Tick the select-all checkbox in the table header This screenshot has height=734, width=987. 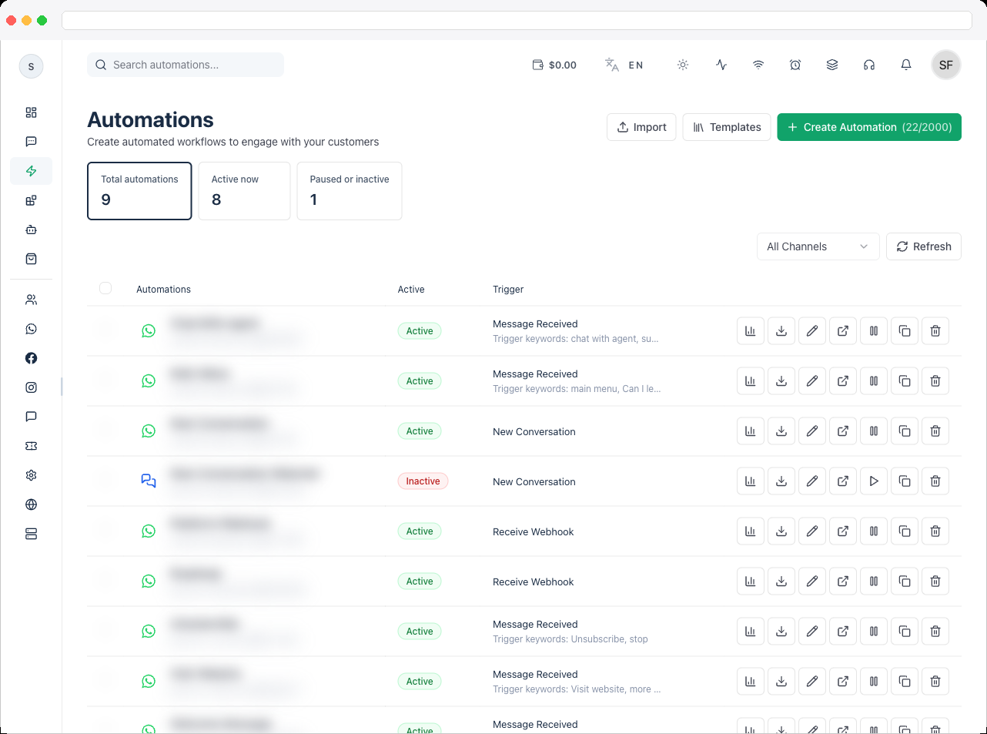point(105,288)
